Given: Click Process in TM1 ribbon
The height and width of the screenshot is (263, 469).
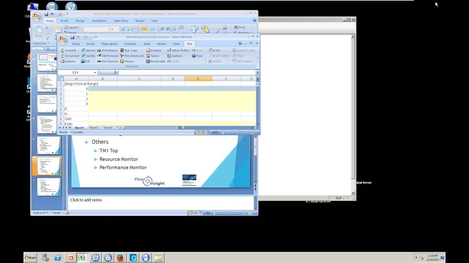Looking at the screenshot, I should coord(127,61).
